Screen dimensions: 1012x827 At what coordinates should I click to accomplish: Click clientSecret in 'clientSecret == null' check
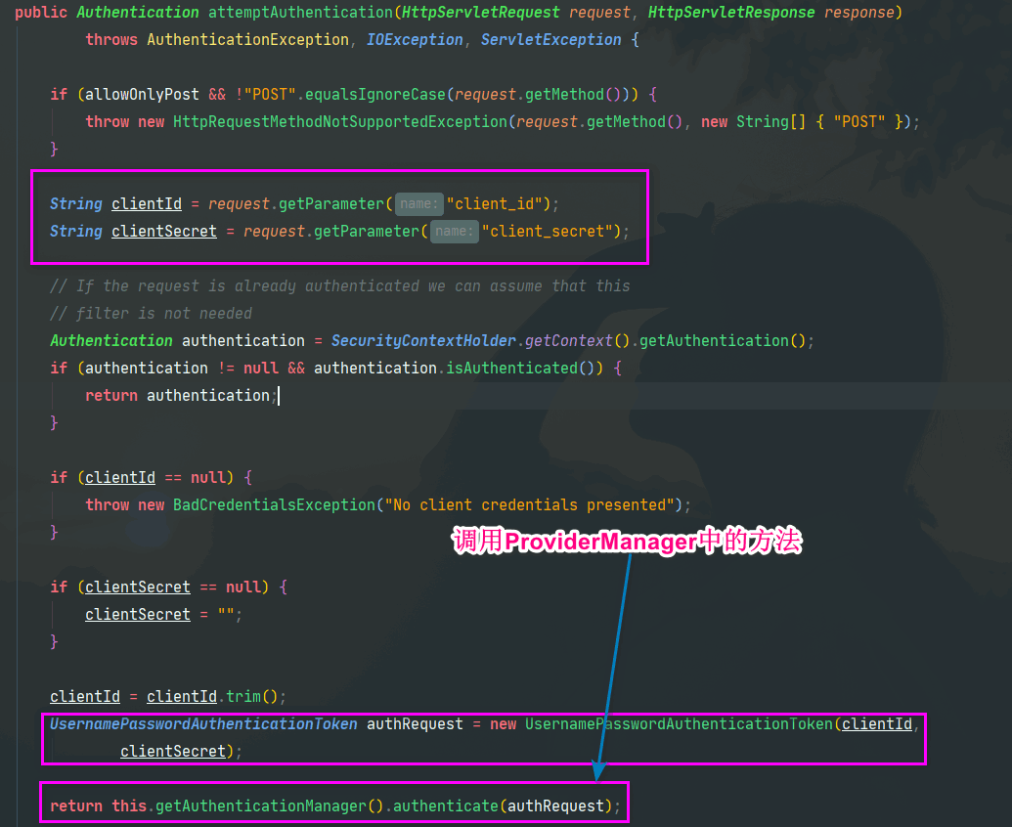click(x=138, y=588)
